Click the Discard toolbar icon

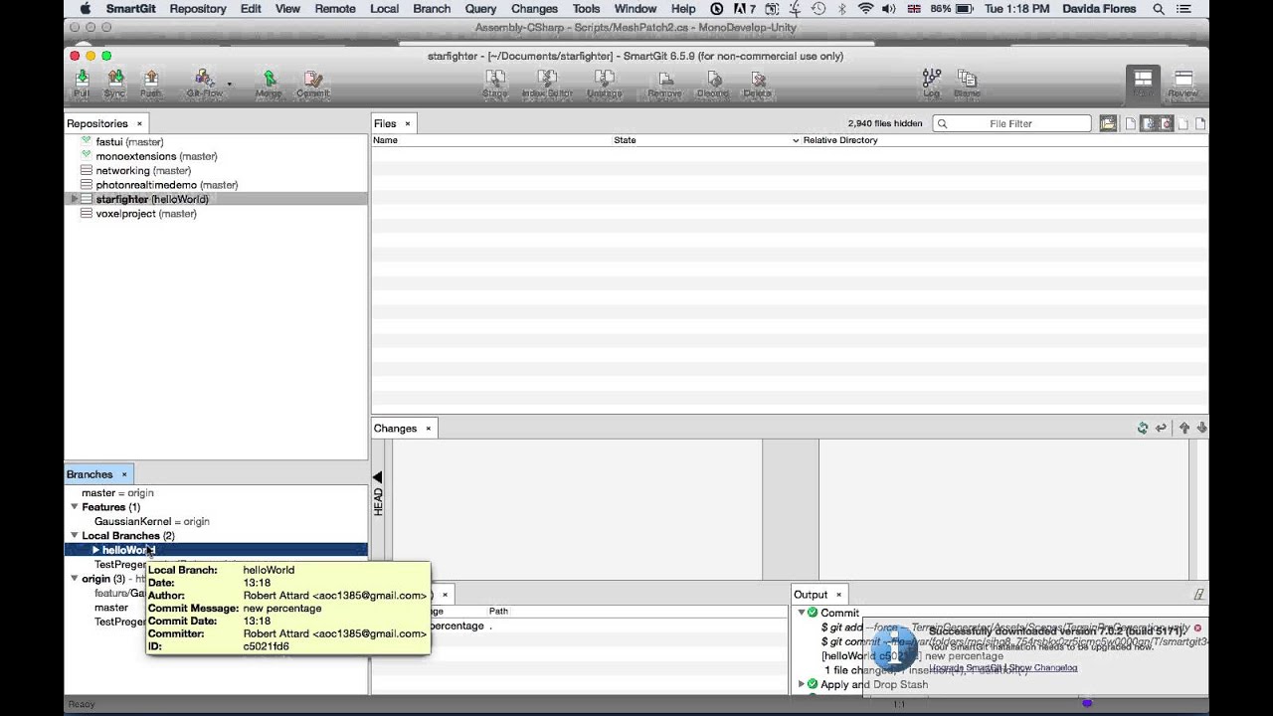point(712,83)
